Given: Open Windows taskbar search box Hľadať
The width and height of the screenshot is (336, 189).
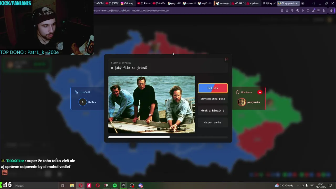Looking at the screenshot, I should pyautogui.click(x=34, y=186).
